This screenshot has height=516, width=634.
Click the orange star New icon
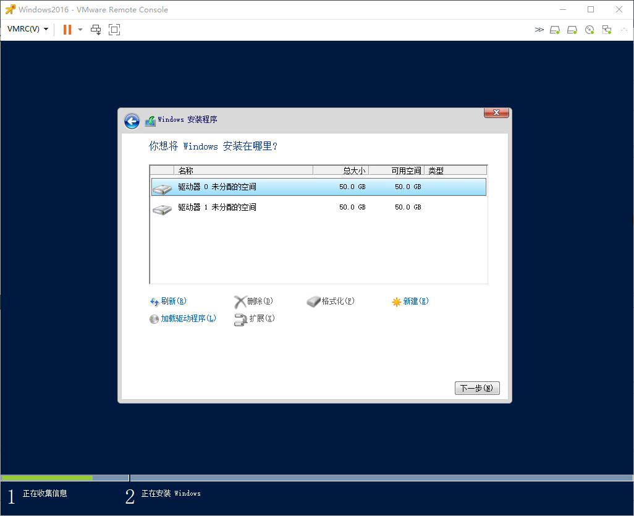pyautogui.click(x=397, y=302)
